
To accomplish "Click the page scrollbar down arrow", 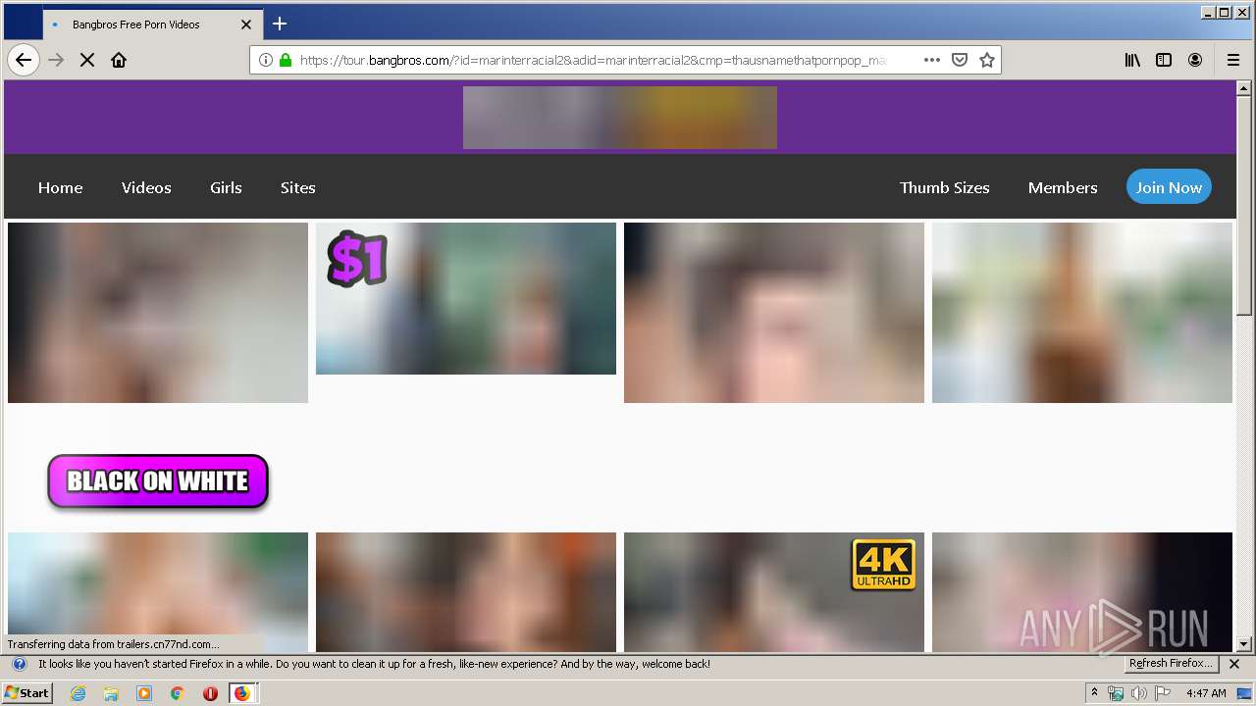I will pos(1244,644).
